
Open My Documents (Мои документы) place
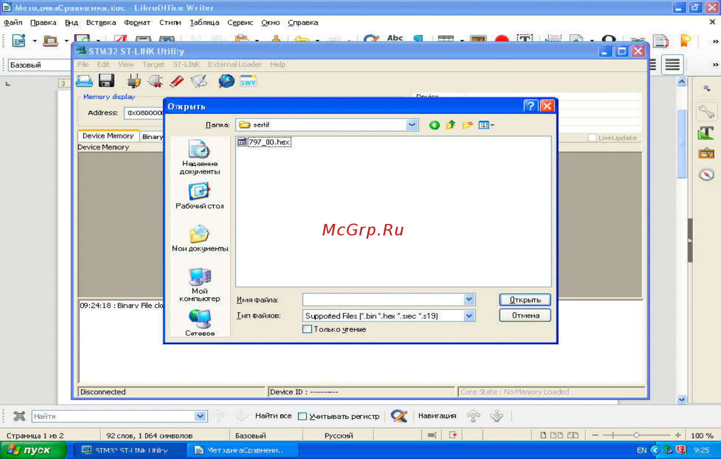click(x=200, y=239)
